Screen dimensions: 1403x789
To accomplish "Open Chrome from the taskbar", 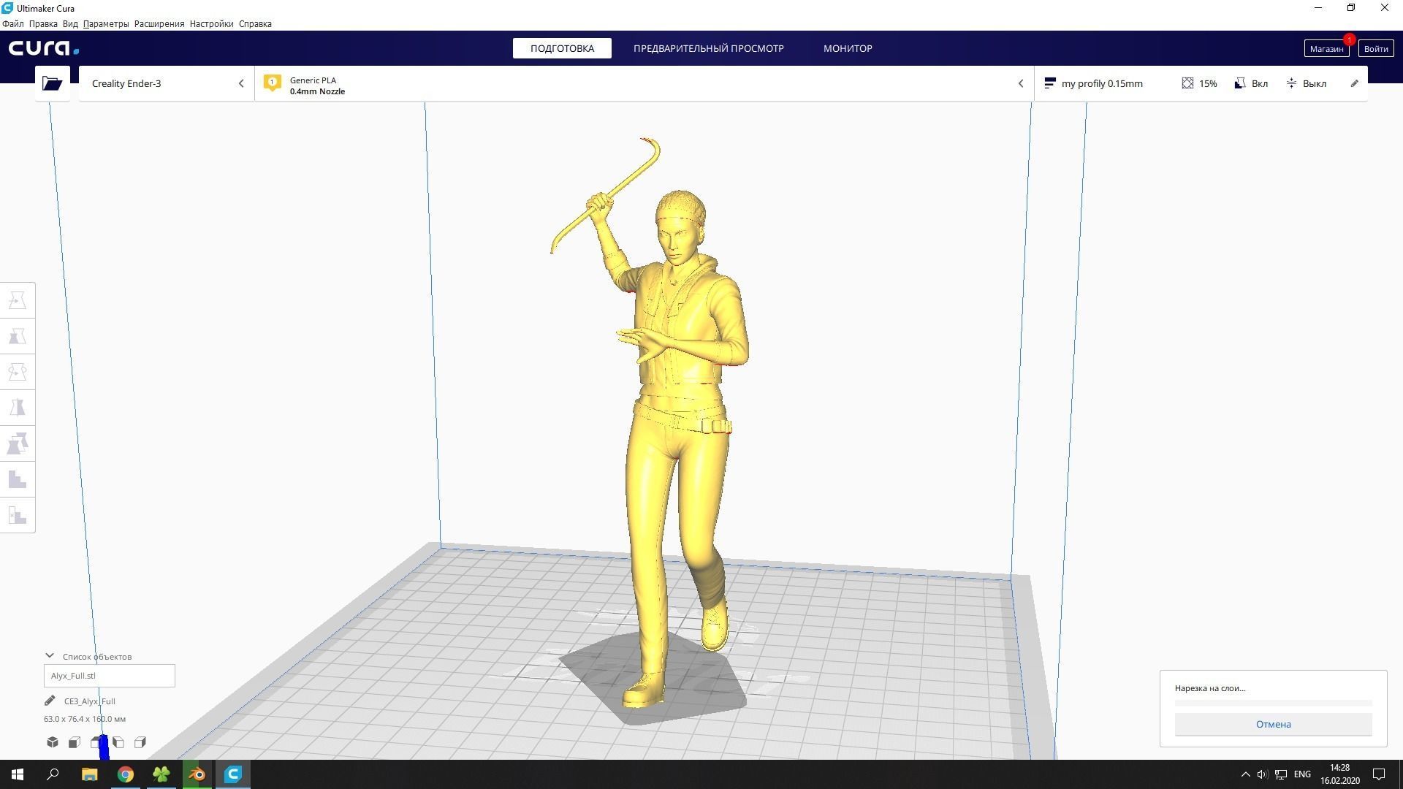I will coord(126,774).
